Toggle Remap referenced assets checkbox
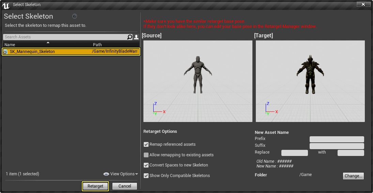Image resolution: width=373 pixels, height=193 pixels. pos(146,144)
